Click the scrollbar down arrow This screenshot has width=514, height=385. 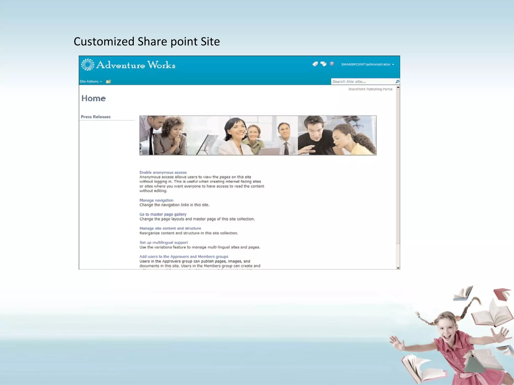click(x=398, y=268)
